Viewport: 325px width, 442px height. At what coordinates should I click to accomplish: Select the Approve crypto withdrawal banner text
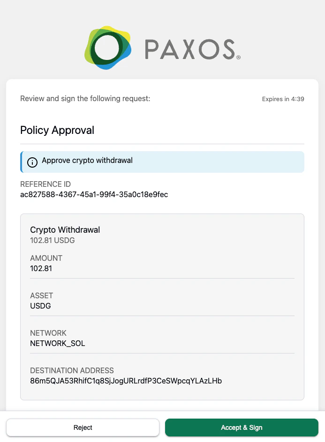click(x=87, y=161)
